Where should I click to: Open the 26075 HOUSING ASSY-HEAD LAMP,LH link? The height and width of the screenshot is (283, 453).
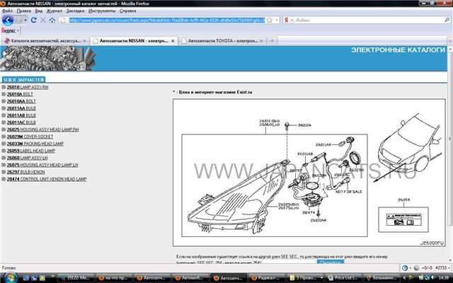click(x=42, y=165)
